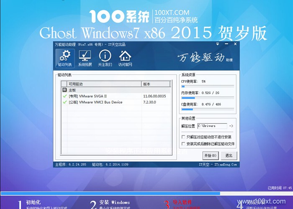Click the 解压位置 path input field

pyautogui.click(x=212, y=126)
